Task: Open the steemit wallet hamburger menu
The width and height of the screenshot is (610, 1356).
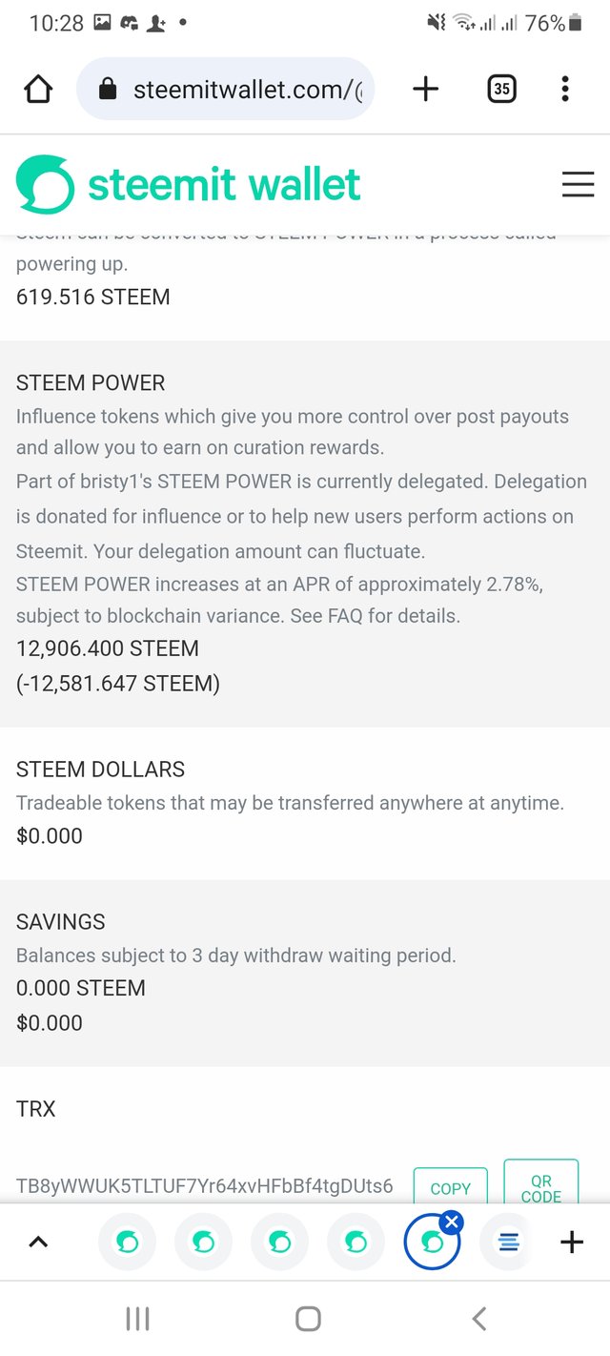Action: 578,184
